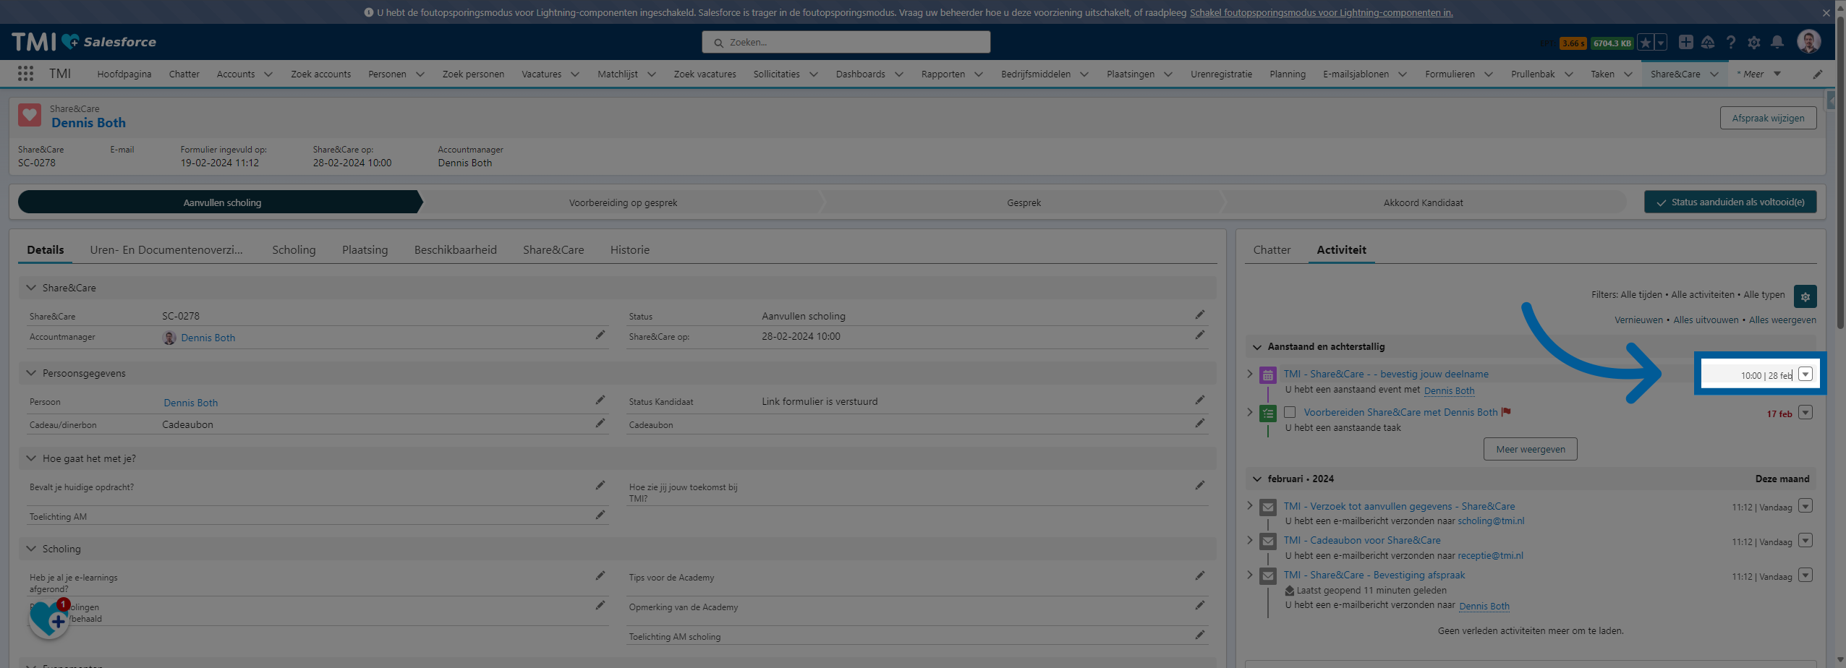Close the debug mode banner
The height and width of the screenshot is (668, 1846).
[1827, 12]
